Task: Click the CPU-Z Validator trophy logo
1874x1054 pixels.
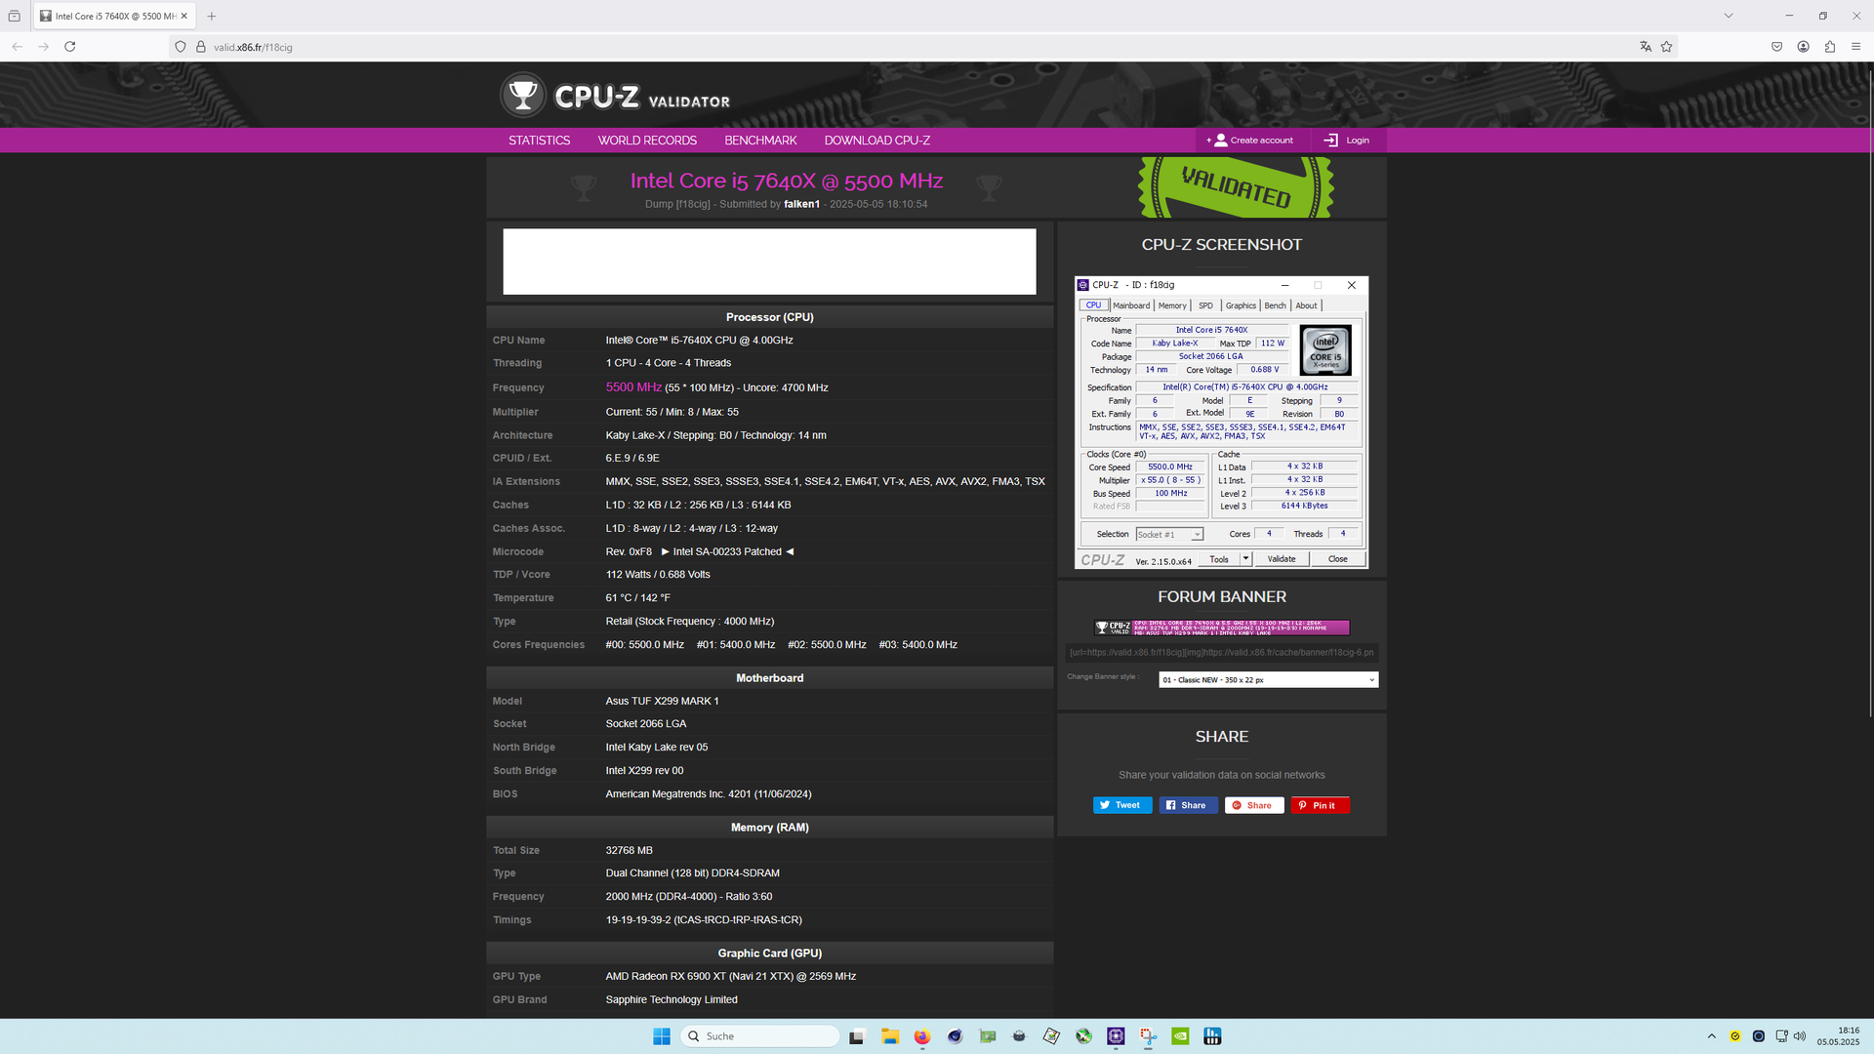Action: pyautogui.click(x=523, y=96)
